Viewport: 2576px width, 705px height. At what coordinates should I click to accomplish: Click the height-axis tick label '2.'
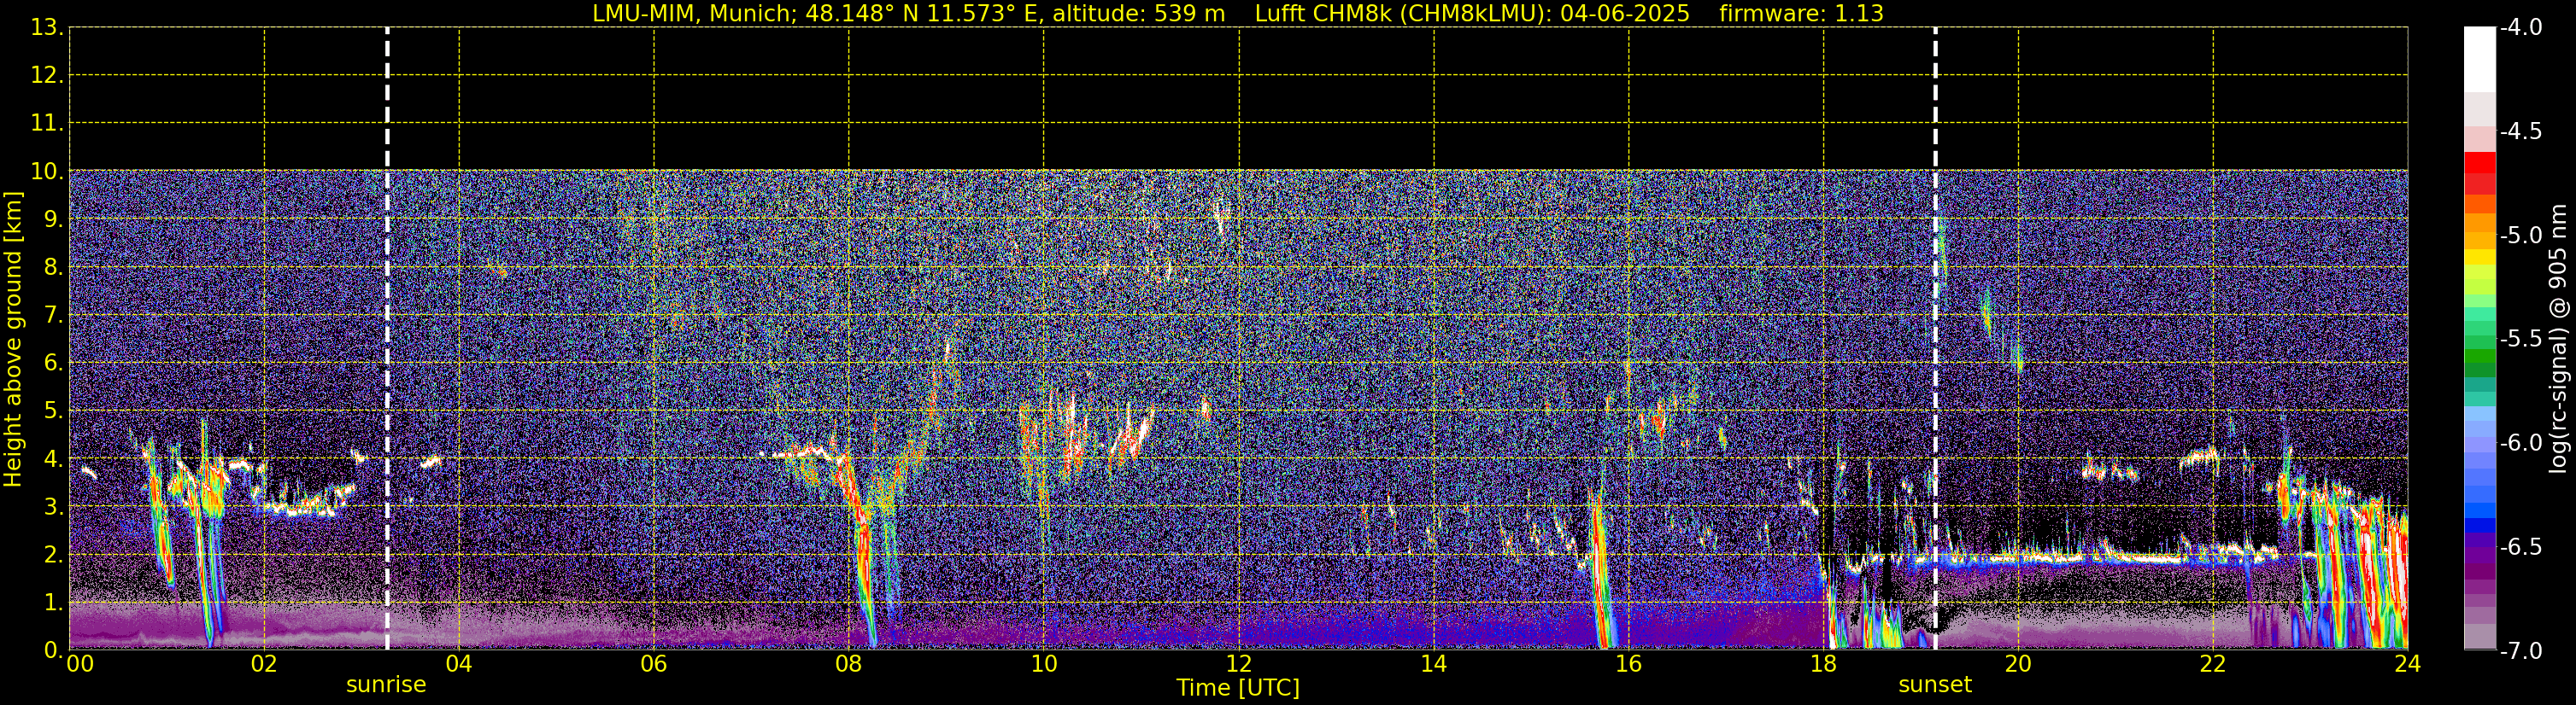tap(53, 554)
